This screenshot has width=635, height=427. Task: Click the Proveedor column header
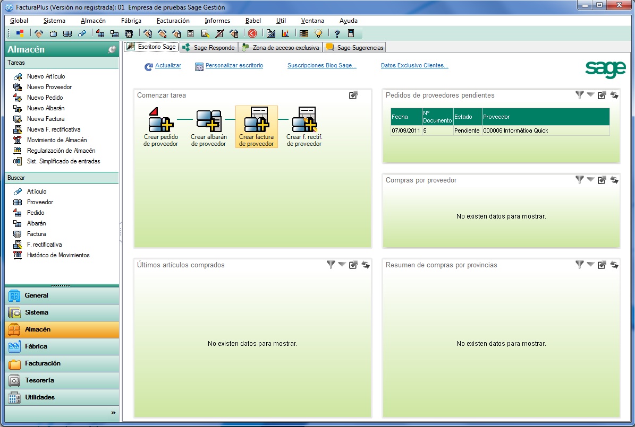[546, 117]
